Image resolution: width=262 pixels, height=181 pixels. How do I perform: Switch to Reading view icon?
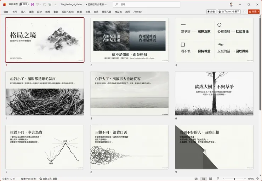(x=211, y=179)
